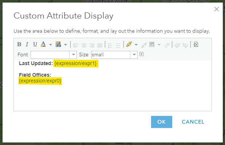The height and width of the screenshot is (145, 225).
Task: Justify the text
Action: (x=100, y=45)
